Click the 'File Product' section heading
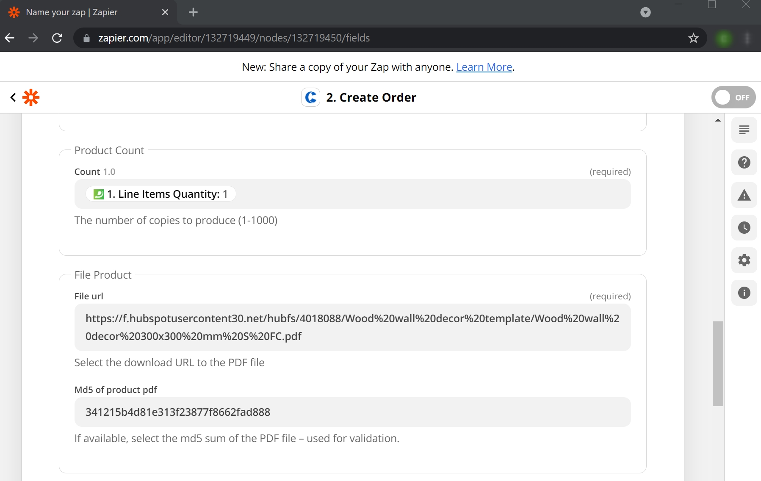The width and height of the screenshot is (761, 481). (x=103, y=275)
